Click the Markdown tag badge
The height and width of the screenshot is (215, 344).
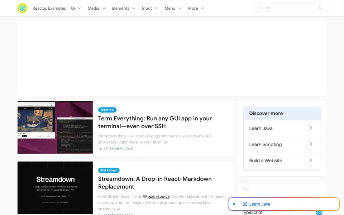point(109,170)
